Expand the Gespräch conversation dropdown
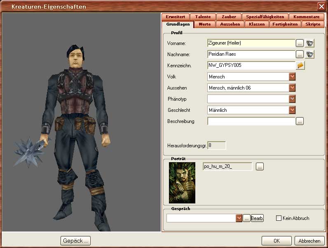The image size is (328, 248). [239, 218]
